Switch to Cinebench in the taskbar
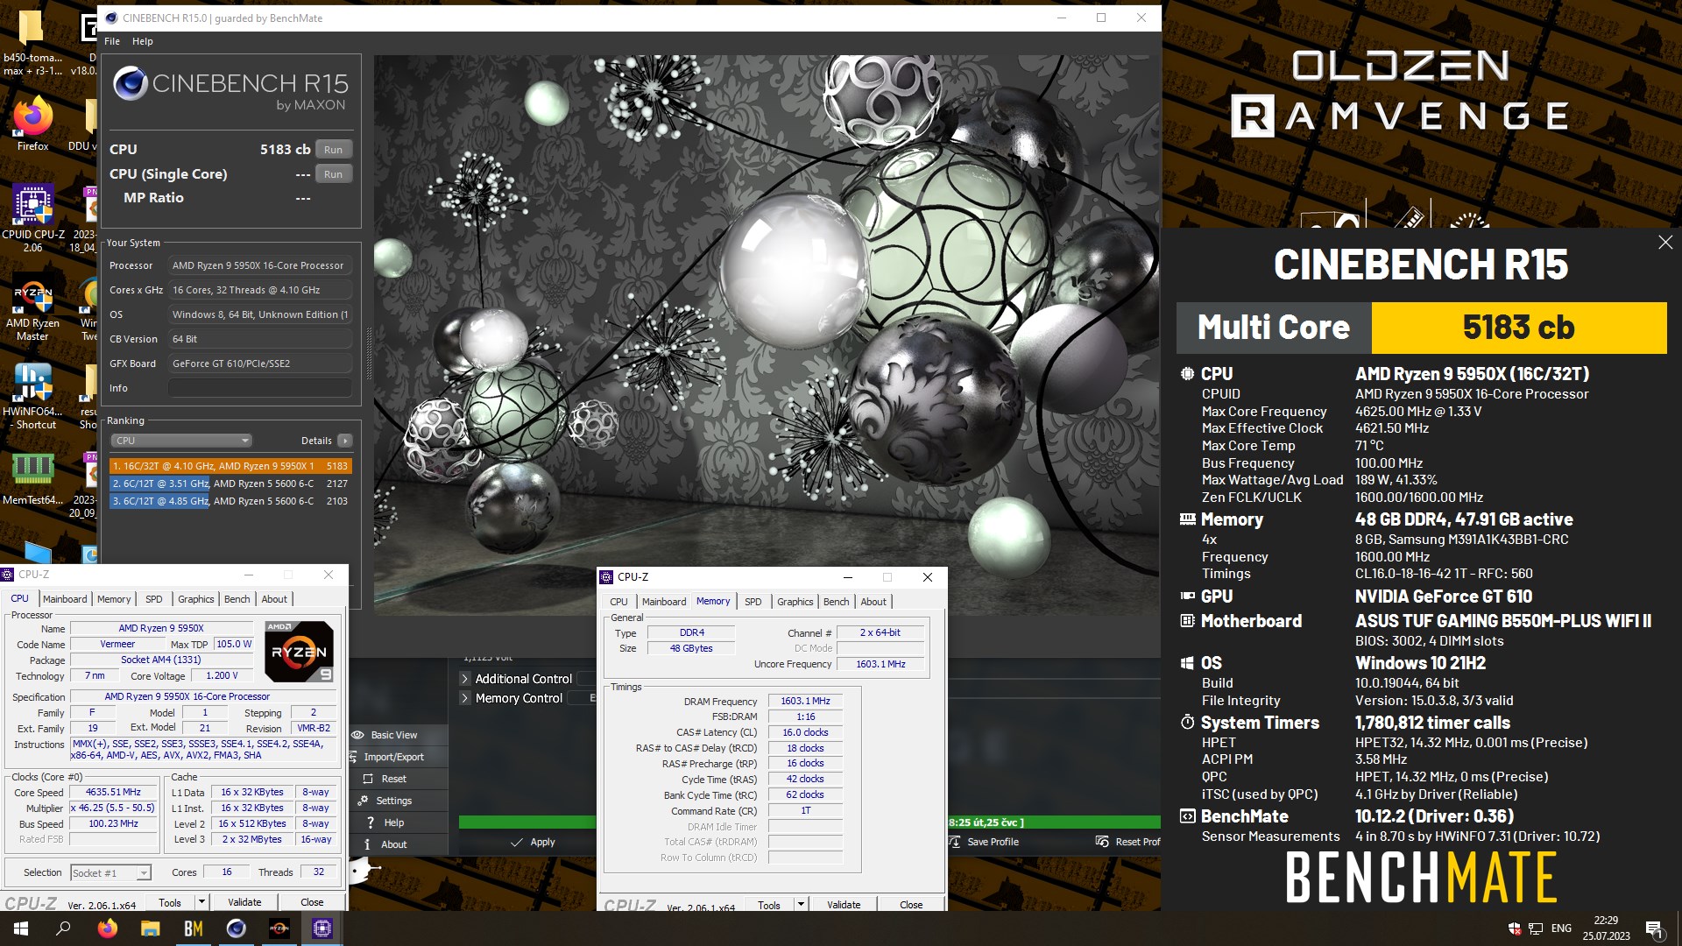Screen dimensions: 1682x946 [236, 928]
